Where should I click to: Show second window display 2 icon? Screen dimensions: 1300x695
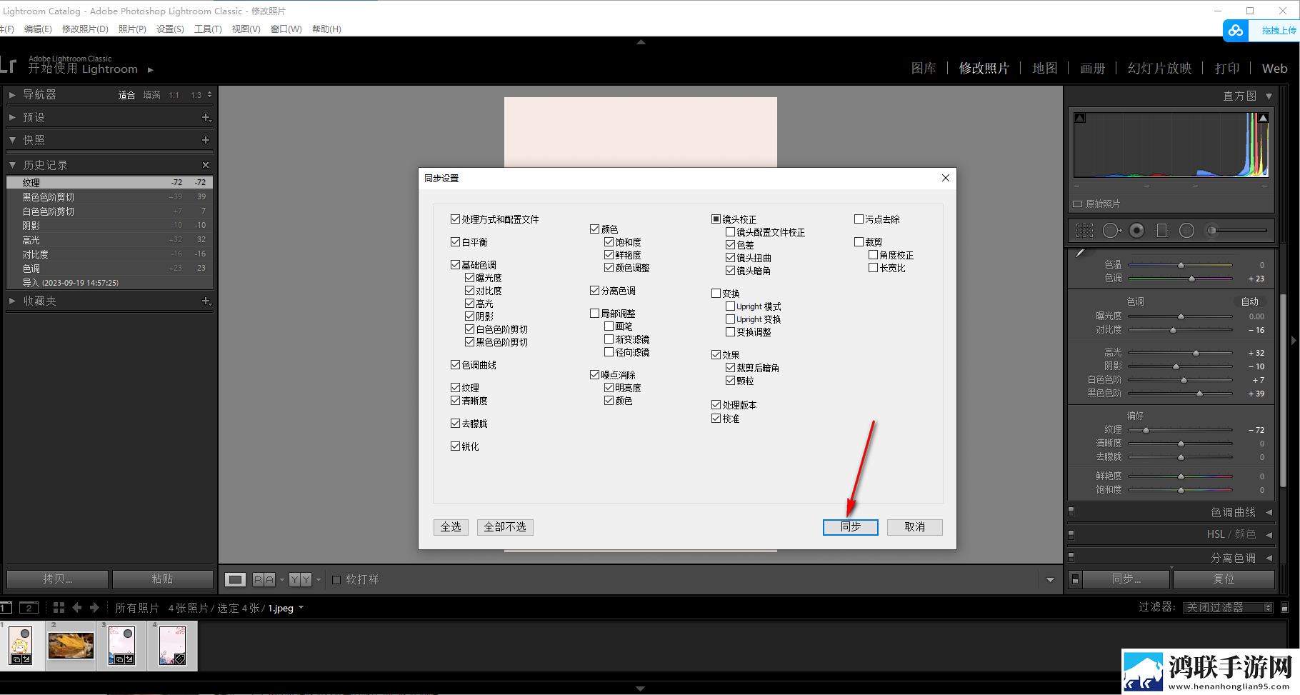[28, 608]
